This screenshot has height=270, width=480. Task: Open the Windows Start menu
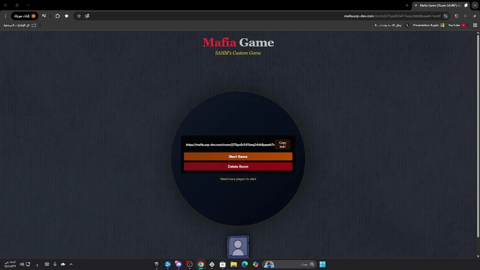(322, 264)
